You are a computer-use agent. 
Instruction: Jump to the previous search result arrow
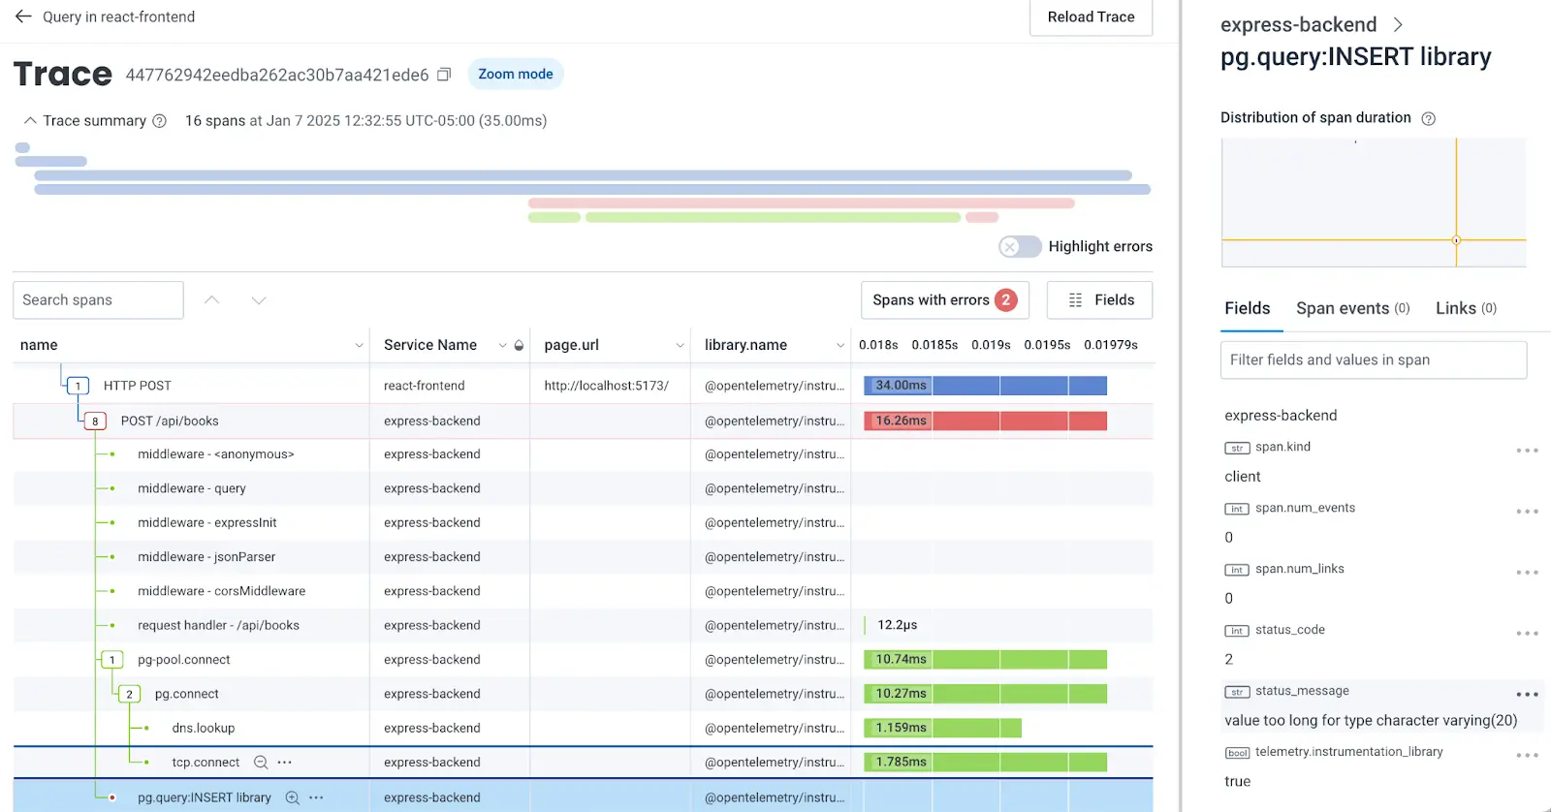pos(212,300)
